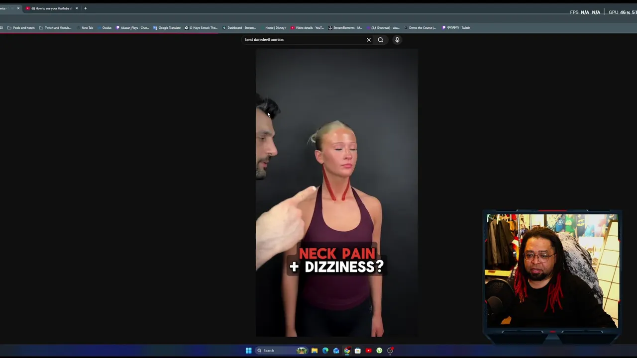Open the 'New Tab' bookmark
The width and height of the screenshot is (637, 358).
(x=85, y=28)
